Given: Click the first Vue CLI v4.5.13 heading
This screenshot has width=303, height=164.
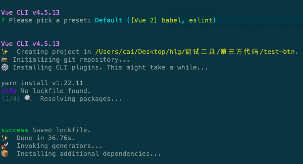Looking at the screenshot, I should pos(31,12).
